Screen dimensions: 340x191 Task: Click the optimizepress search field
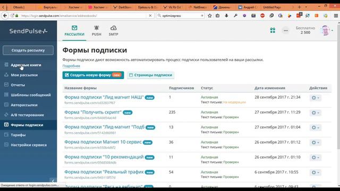181,16
